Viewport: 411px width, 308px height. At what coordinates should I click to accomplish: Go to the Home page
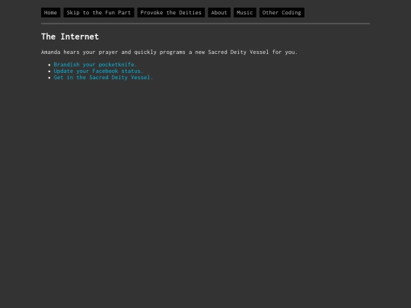coord(50,13)
